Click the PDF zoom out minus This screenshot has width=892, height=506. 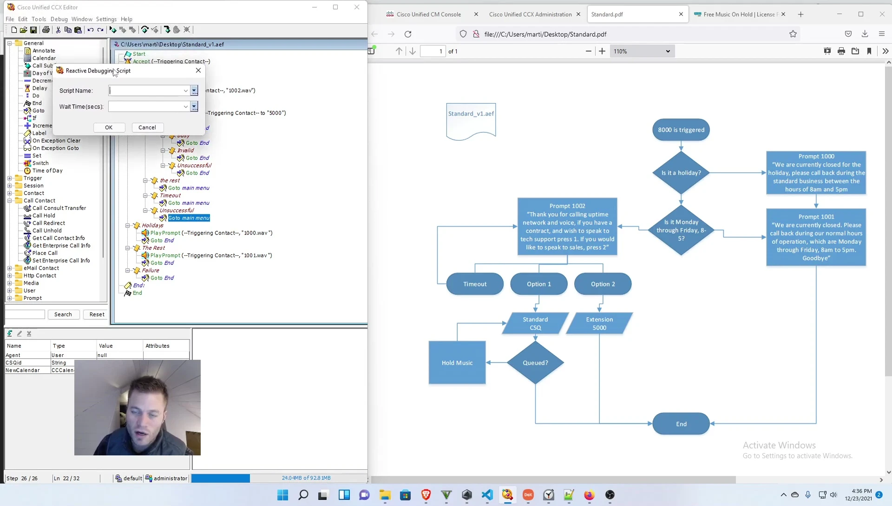click(x=589, y=51)
